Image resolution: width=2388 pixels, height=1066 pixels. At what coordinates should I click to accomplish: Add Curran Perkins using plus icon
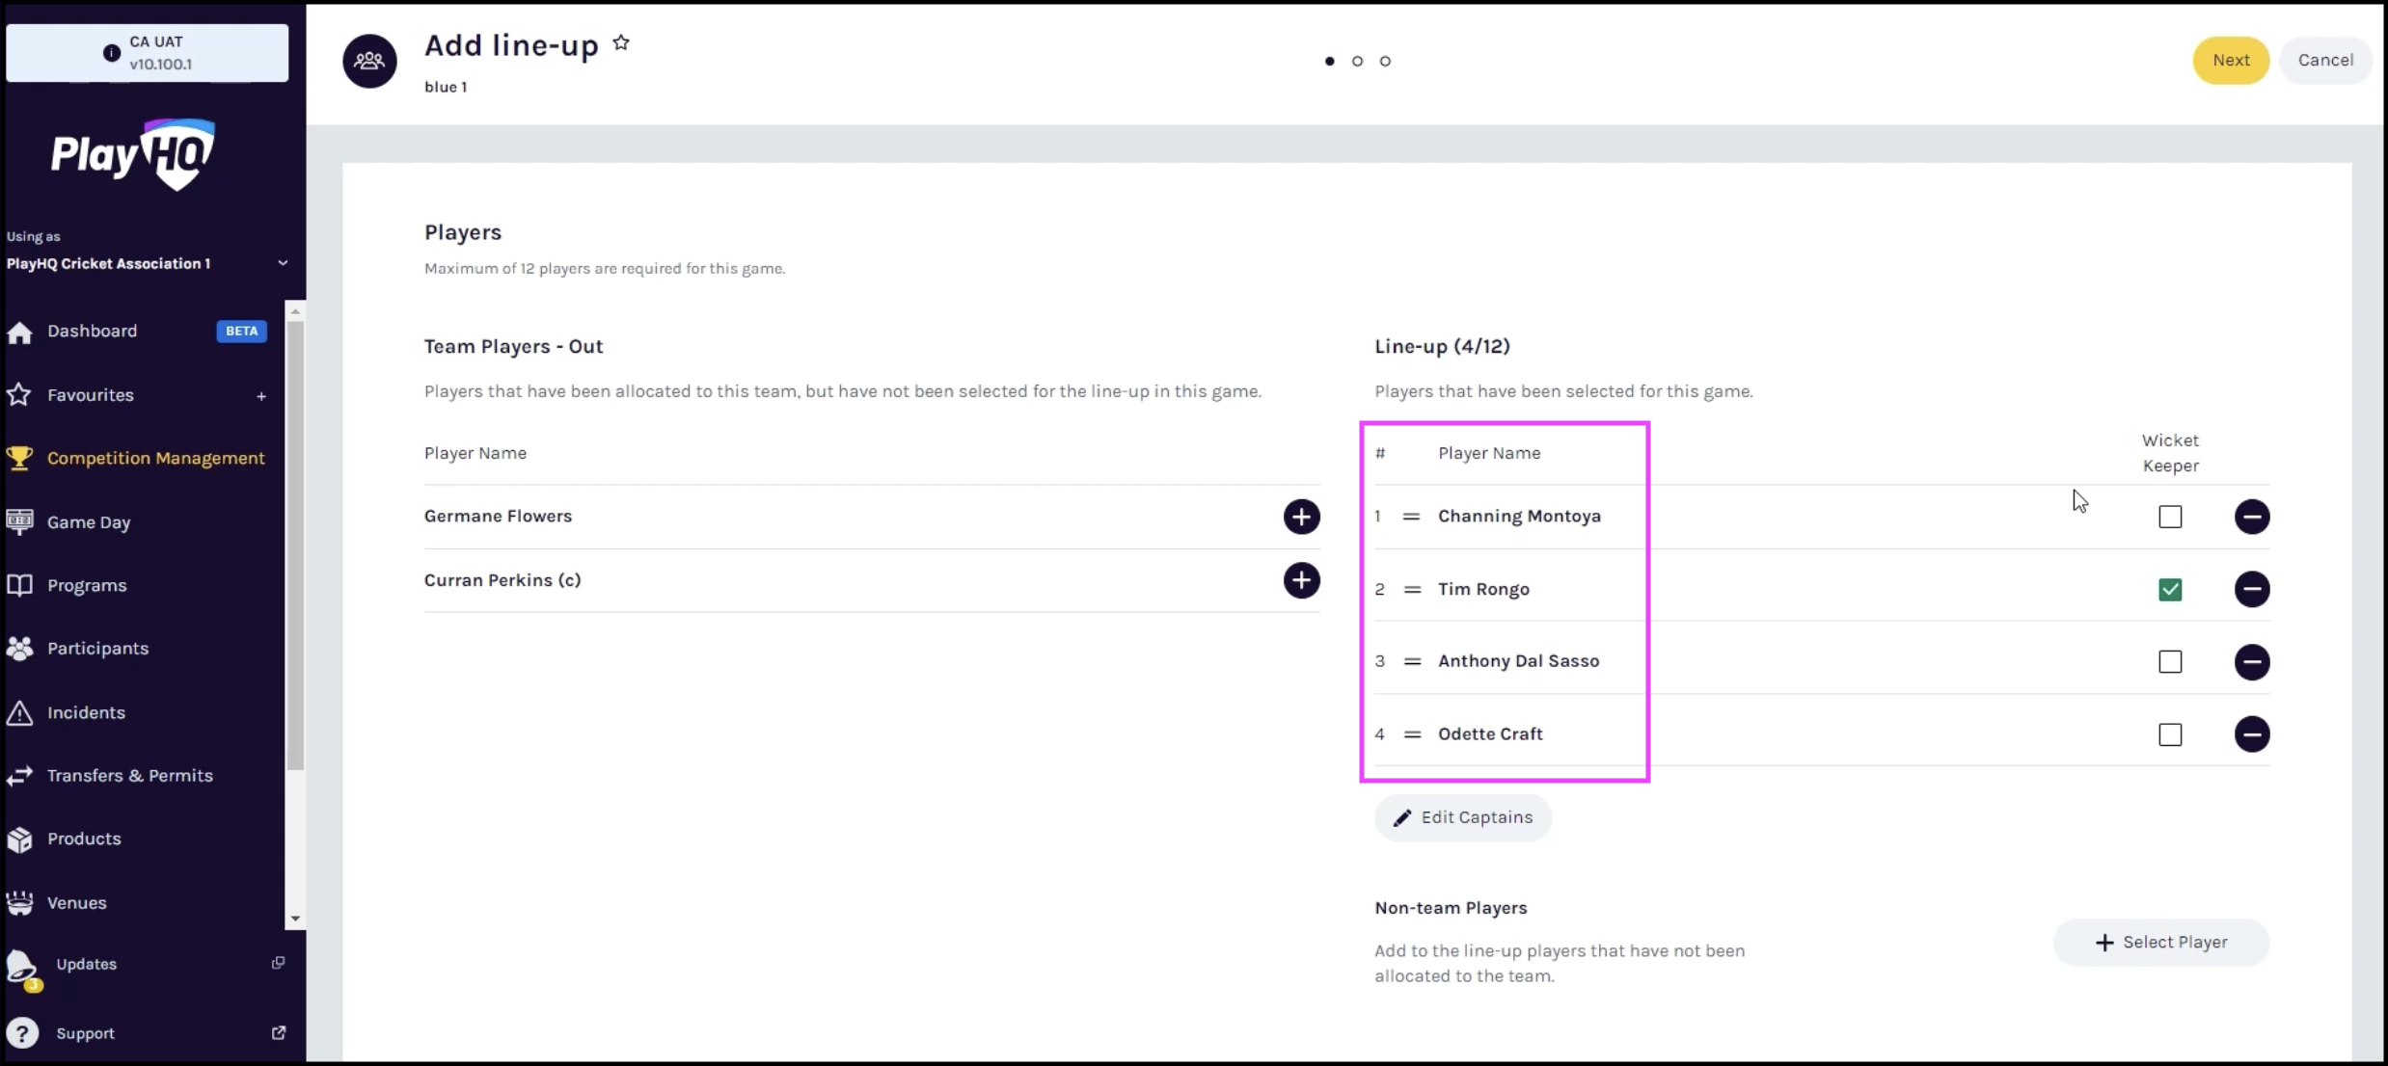coord(1301,580)
